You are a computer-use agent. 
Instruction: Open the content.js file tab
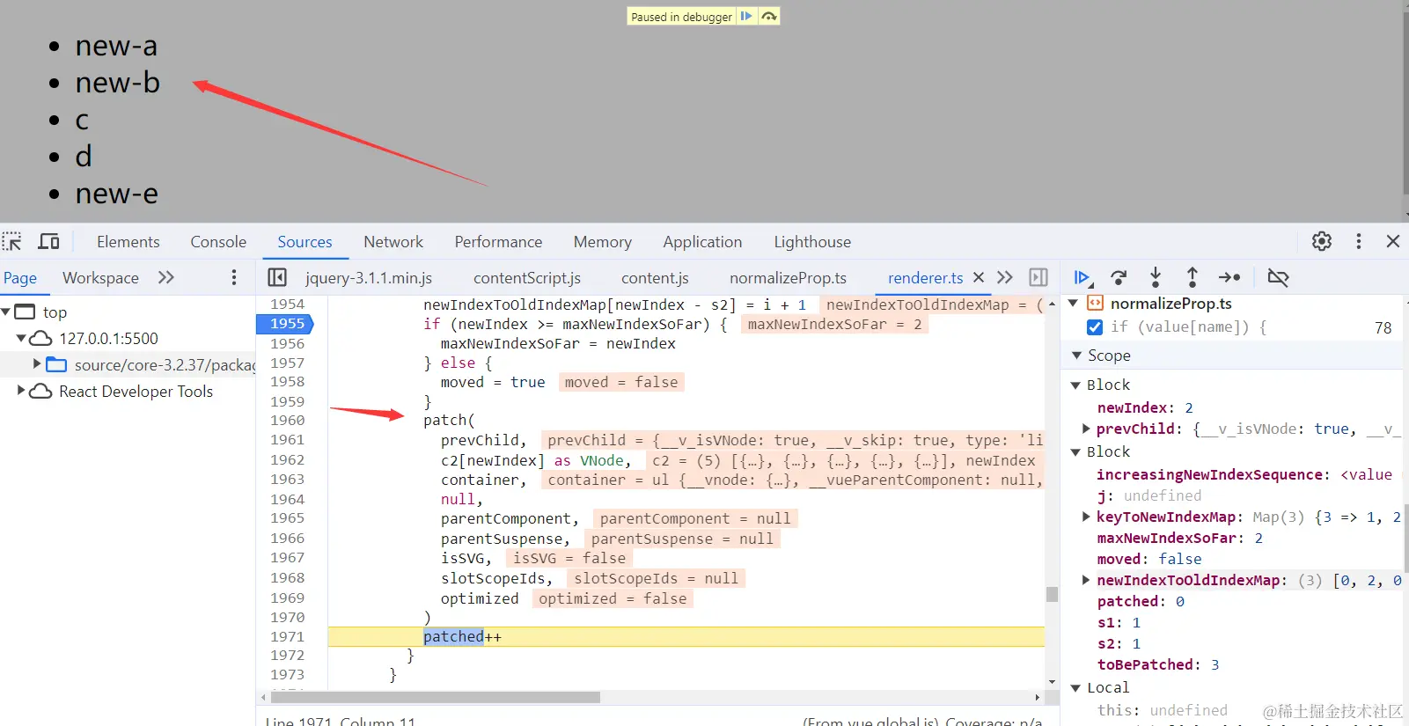[655, 277]
